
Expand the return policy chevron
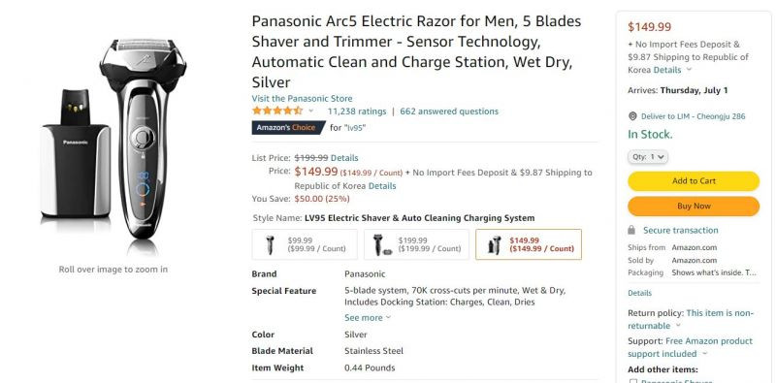pyautogui.click(x=678, y=326)
